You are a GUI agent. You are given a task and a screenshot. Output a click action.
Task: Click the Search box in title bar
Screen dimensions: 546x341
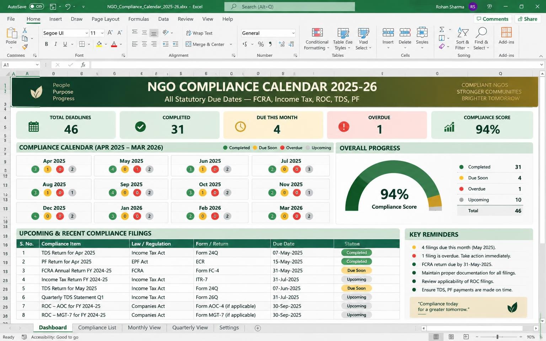click(289, 6)
